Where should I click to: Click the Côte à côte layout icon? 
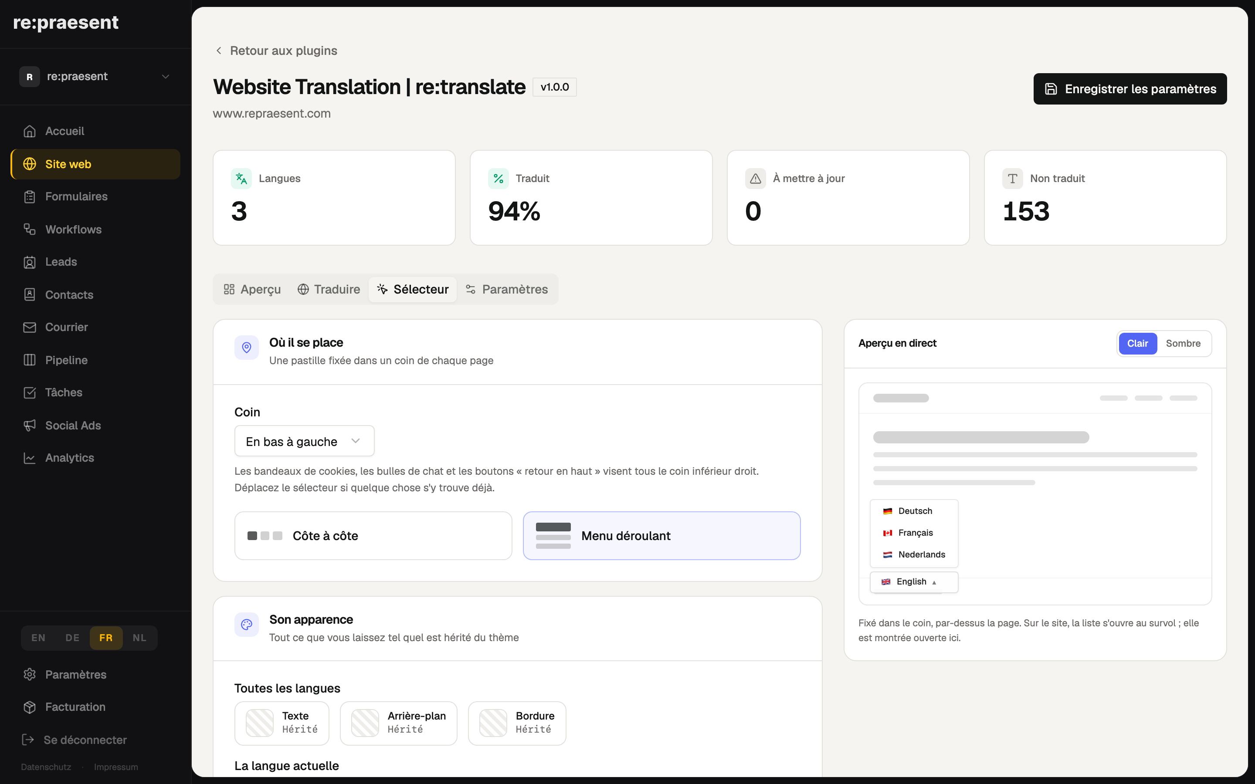pyautogui.click(x=265, y=536)
